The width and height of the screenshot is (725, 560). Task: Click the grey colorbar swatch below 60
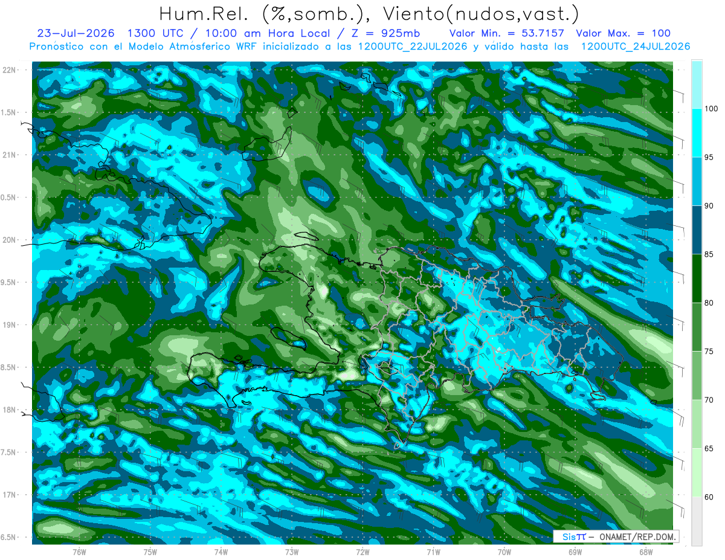tap(697, 521)
